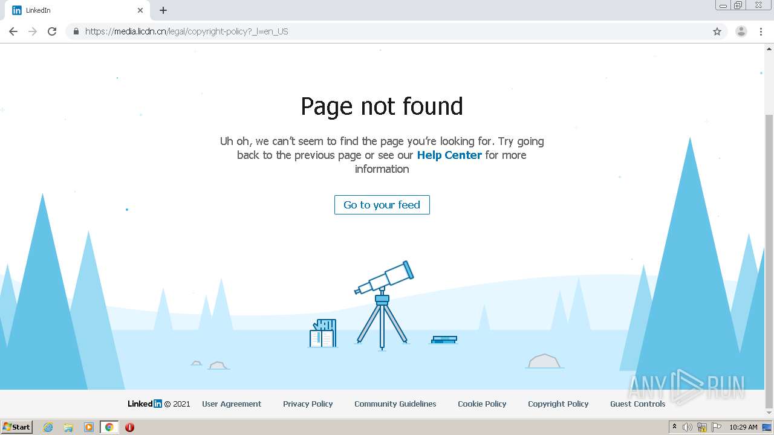The height and width of the screenshot is (435, 774).
Task: Minimize the Chrome window
Action: [x=723, y=5]
